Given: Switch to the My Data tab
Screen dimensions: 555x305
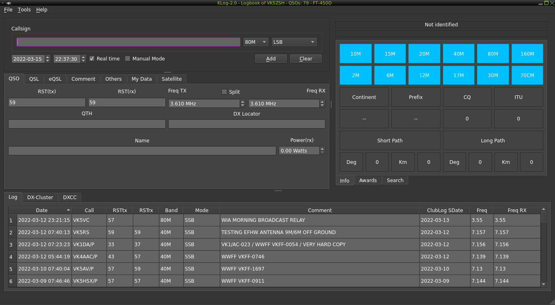Looking at the screenshot, I should [142, 79].
